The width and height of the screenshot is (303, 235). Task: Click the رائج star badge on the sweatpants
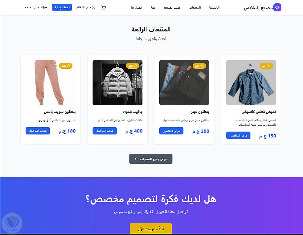click(66, 66)
